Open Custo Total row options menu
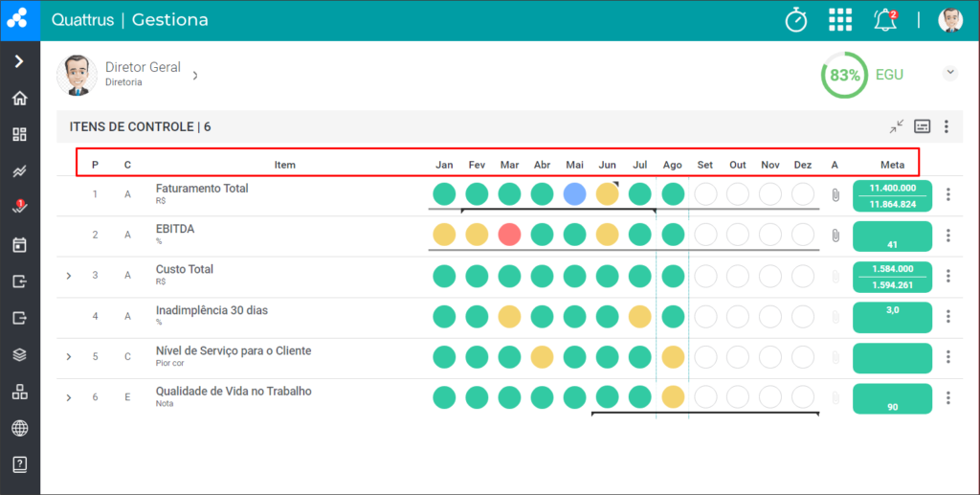 tap(948, 276)
